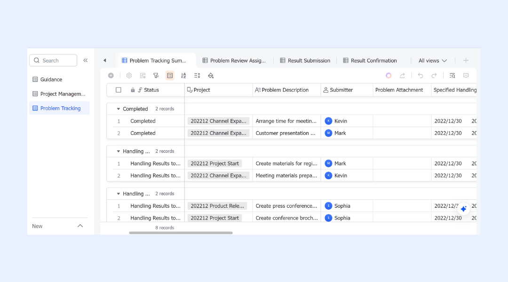Collapse the first Handling group triangle
Image resolution: width=508 pixels, height=282 pixels.
[x=118, y=151]
